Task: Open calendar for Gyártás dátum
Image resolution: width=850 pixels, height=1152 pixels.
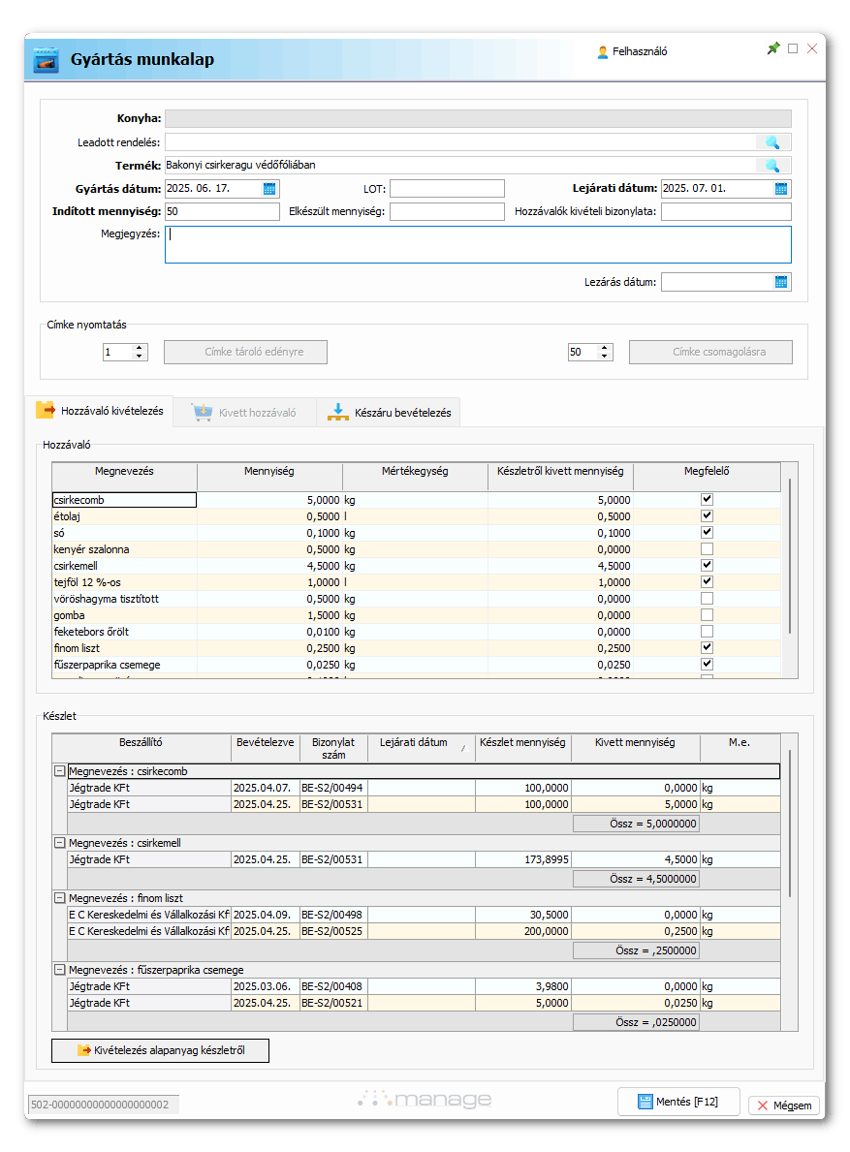Action: (269, 189)
